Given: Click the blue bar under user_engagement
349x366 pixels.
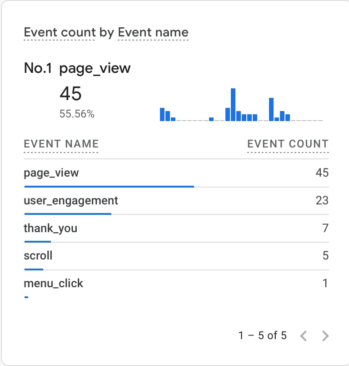Looking at the screenshot, I should [x=68, y=213].
